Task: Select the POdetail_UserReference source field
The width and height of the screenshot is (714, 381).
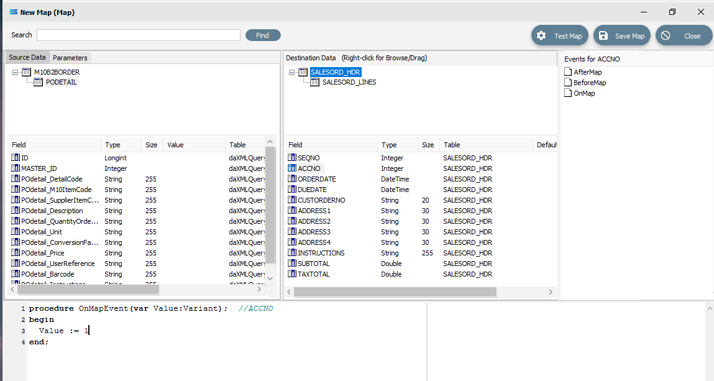Action: (x=58, y=264)
